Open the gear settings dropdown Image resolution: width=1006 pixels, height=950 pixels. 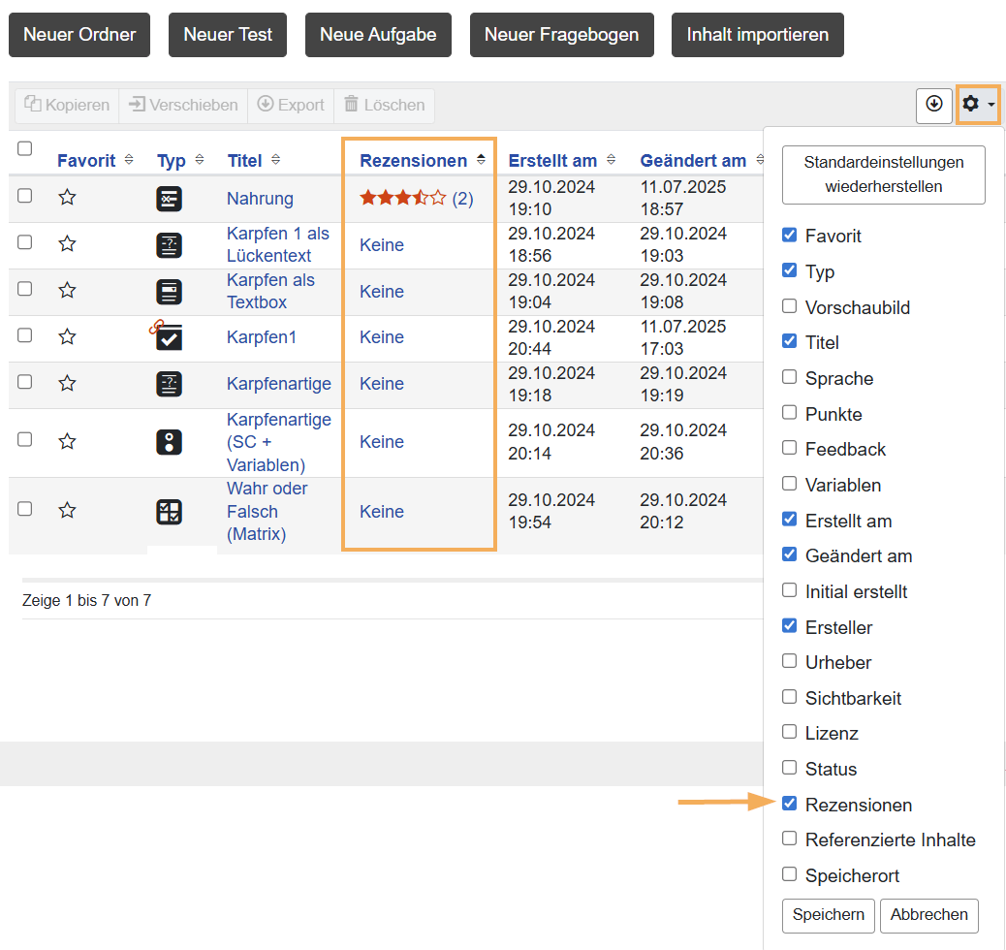pos(978,104)
